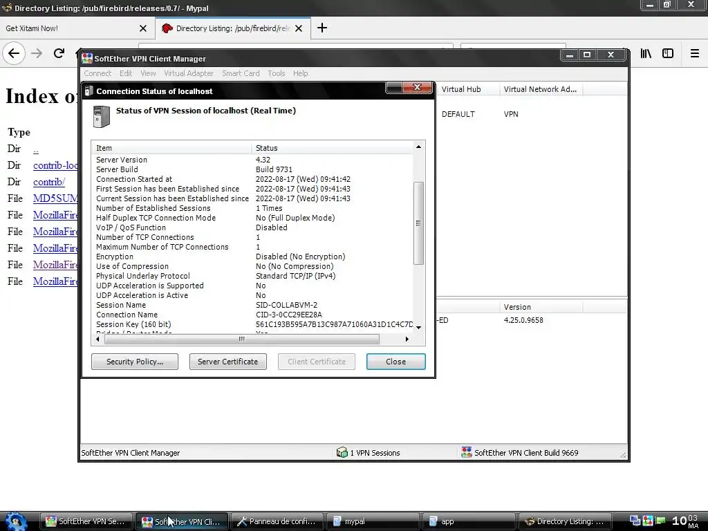Select the Encryption row

click(x=252, y=257)
